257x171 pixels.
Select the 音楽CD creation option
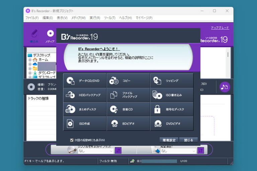(128, 109)
